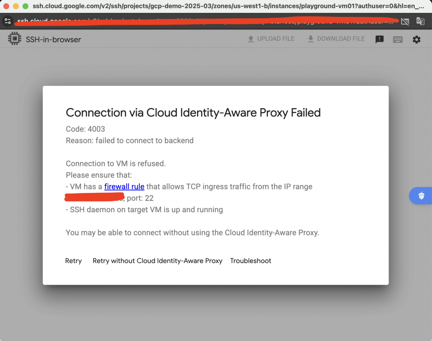Focus the browser address bar
Screen dimensions: 432x341
[x=202, y=21]
